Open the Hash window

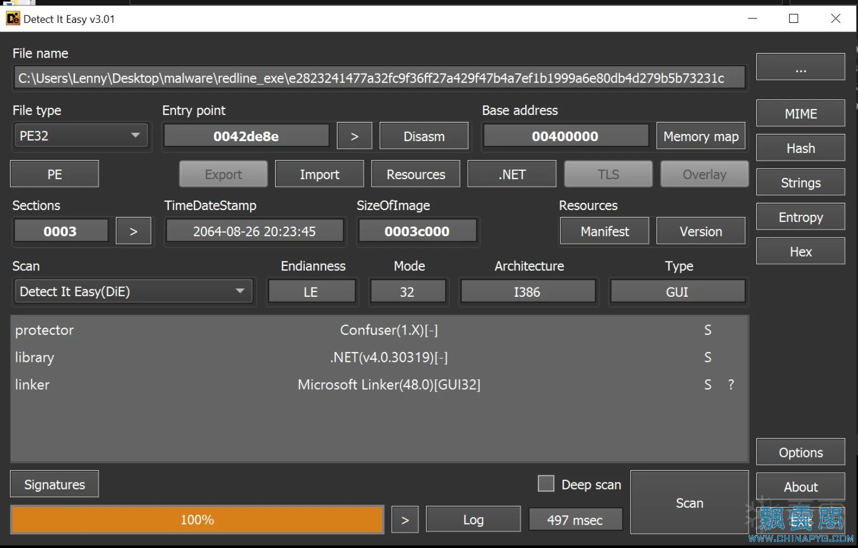(x=800, y=148)
